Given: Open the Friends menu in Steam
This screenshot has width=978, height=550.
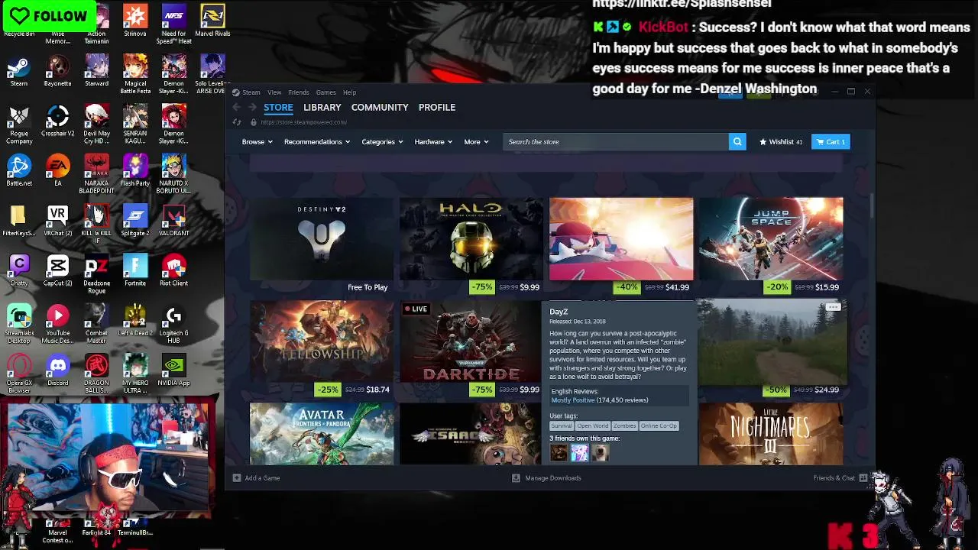Looking at the screenshot, I should click(x=299, y=92).
